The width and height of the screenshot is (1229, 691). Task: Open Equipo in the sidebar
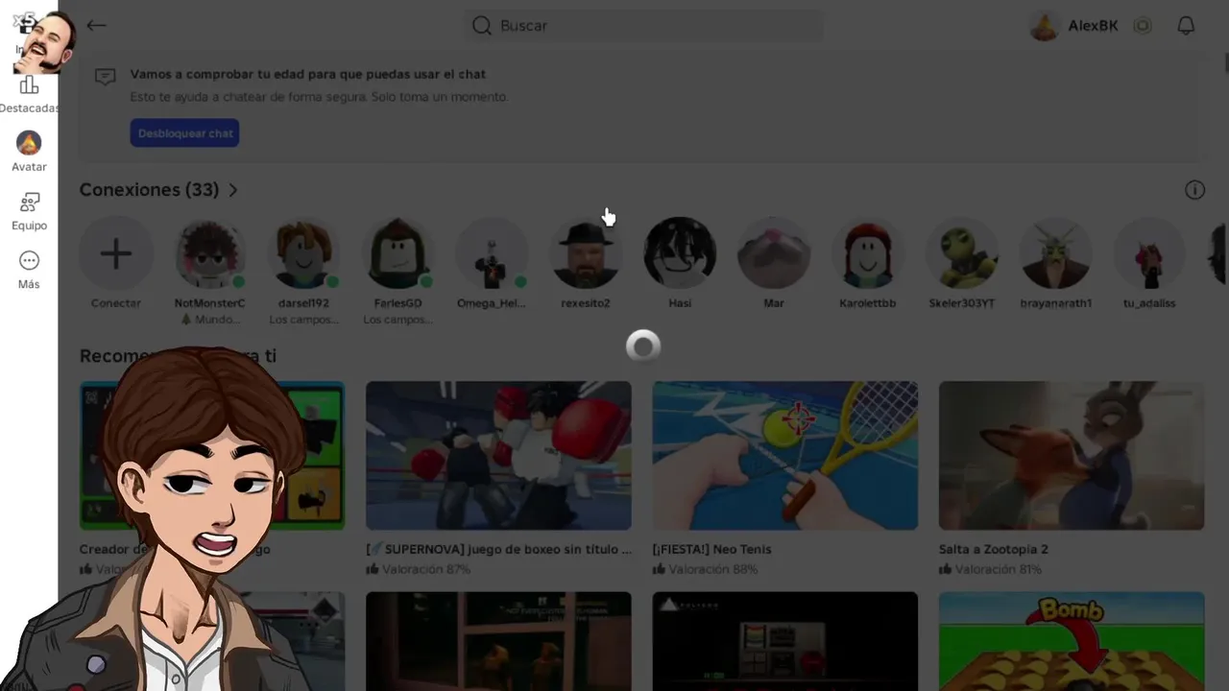[29, 211]
